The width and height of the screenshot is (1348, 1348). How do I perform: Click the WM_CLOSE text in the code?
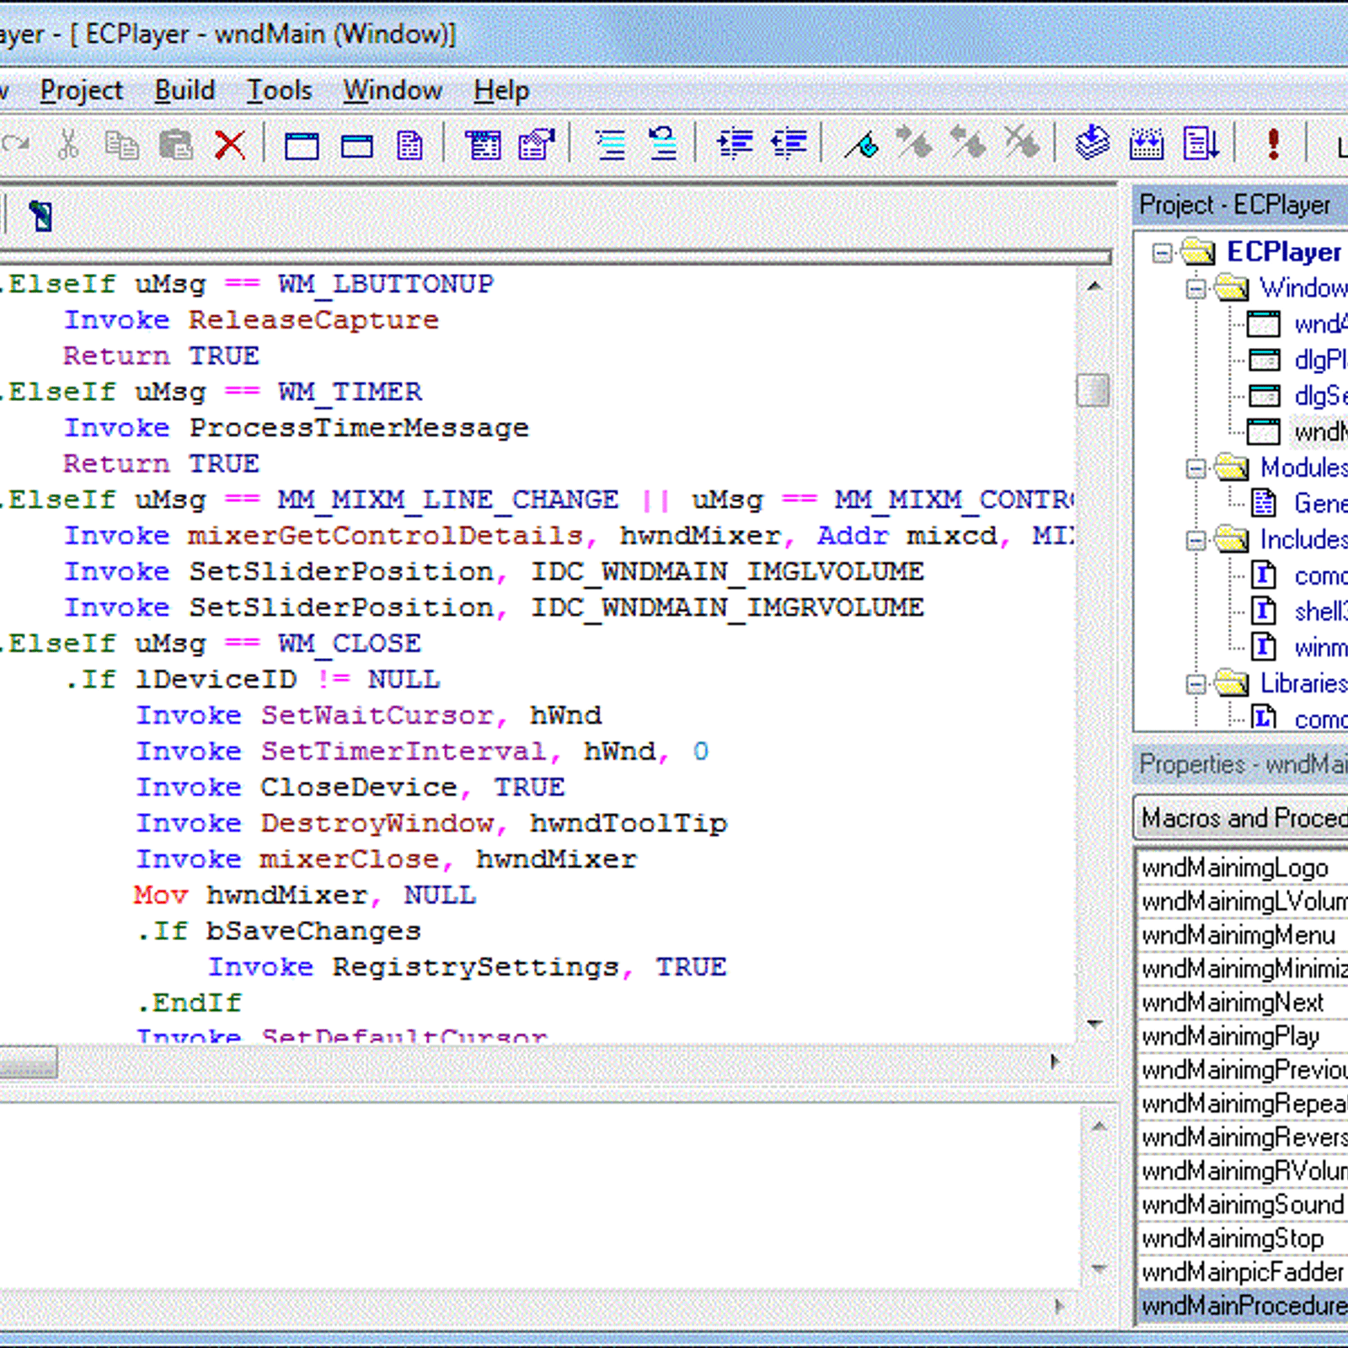click(x=349, y=644)
